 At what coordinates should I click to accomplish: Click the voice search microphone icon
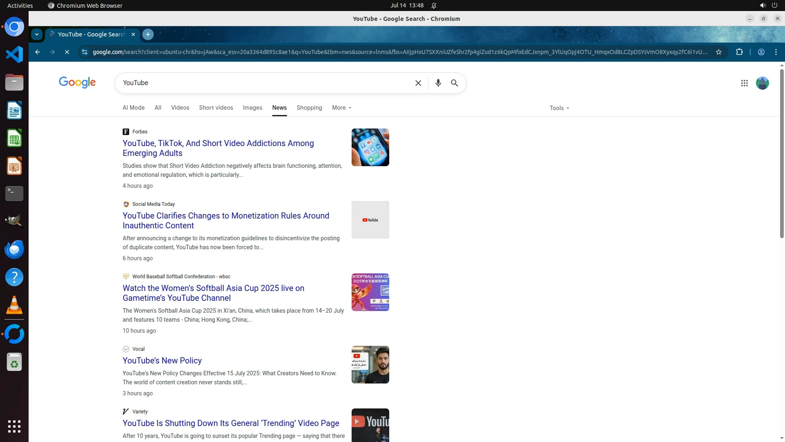click(x=438, y=83)
